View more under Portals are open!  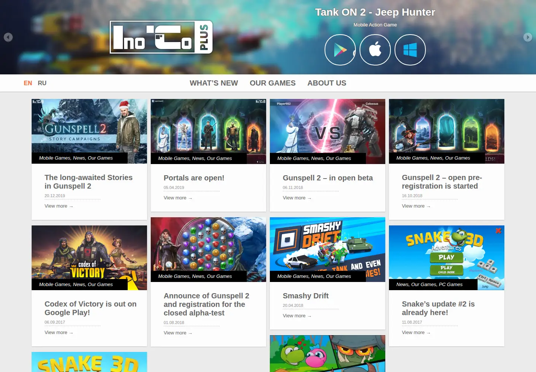click(x=178, y=198)
